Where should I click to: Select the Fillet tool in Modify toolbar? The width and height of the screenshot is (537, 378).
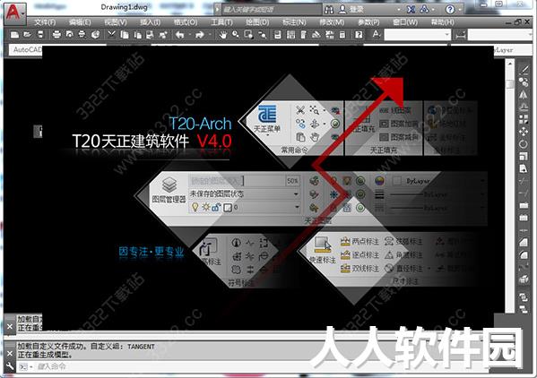524,255
